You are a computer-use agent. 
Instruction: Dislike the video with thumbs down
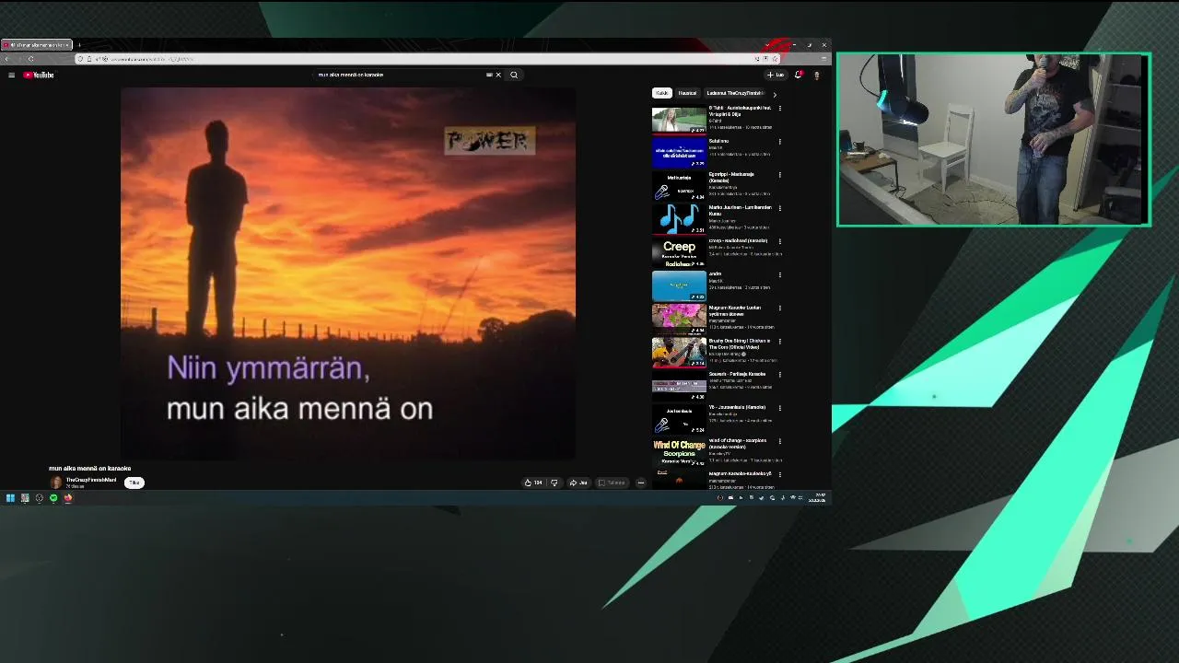coord(554,483)
